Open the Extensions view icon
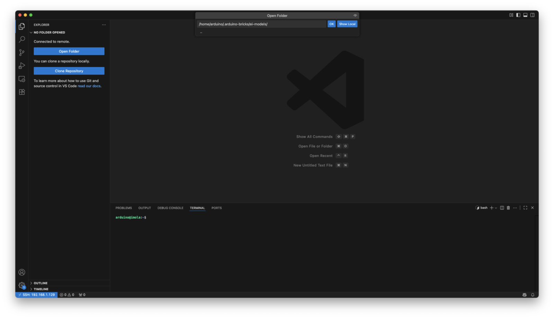This screenshot has width=554, height=318. point(22,92)
